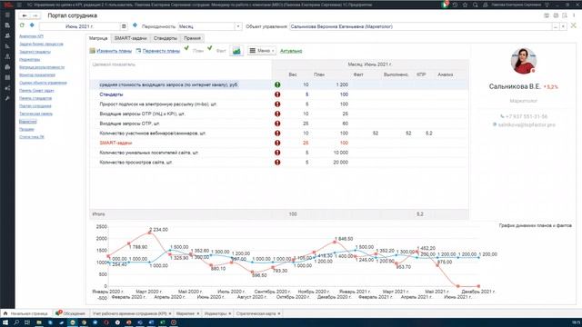Click the third icon in the dark sidebar
This screenshot has width=582, height=327.
(x=7, y=35)
